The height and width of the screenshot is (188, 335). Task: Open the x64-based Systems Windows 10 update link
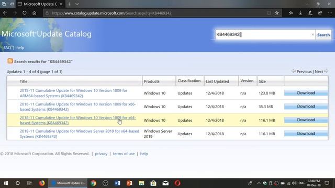tap(78, 120)
